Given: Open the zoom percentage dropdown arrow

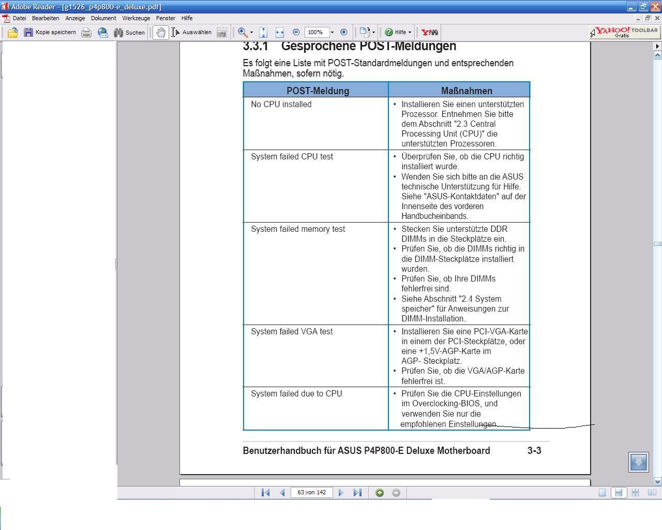Looking at the screenshot, I should (332, 32).
